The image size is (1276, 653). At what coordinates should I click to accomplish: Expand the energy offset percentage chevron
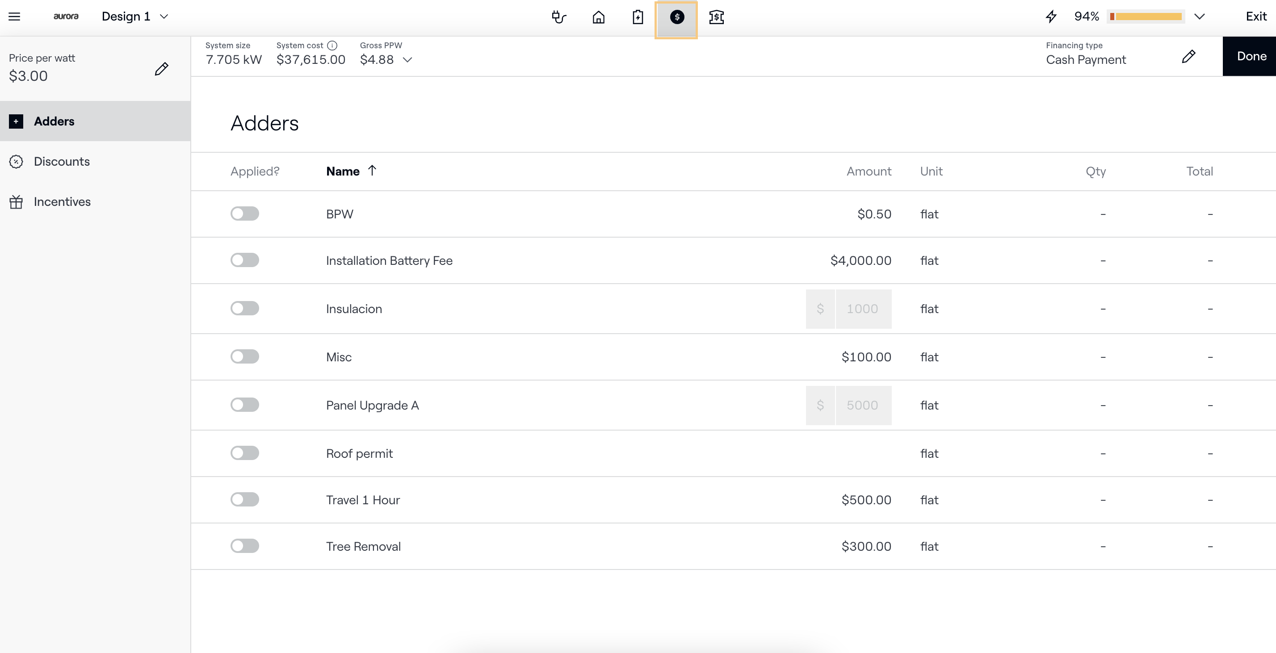[1199, 17]
